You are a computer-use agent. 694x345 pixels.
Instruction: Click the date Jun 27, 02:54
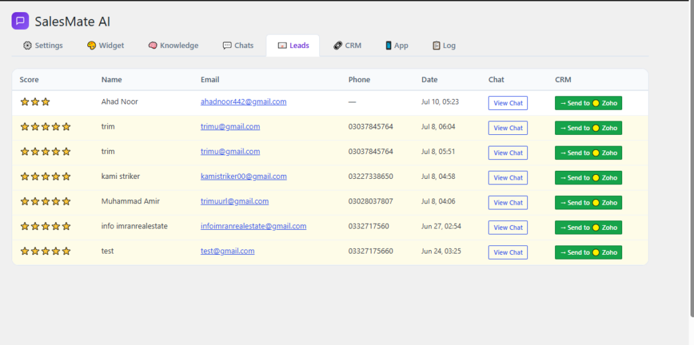441,226
